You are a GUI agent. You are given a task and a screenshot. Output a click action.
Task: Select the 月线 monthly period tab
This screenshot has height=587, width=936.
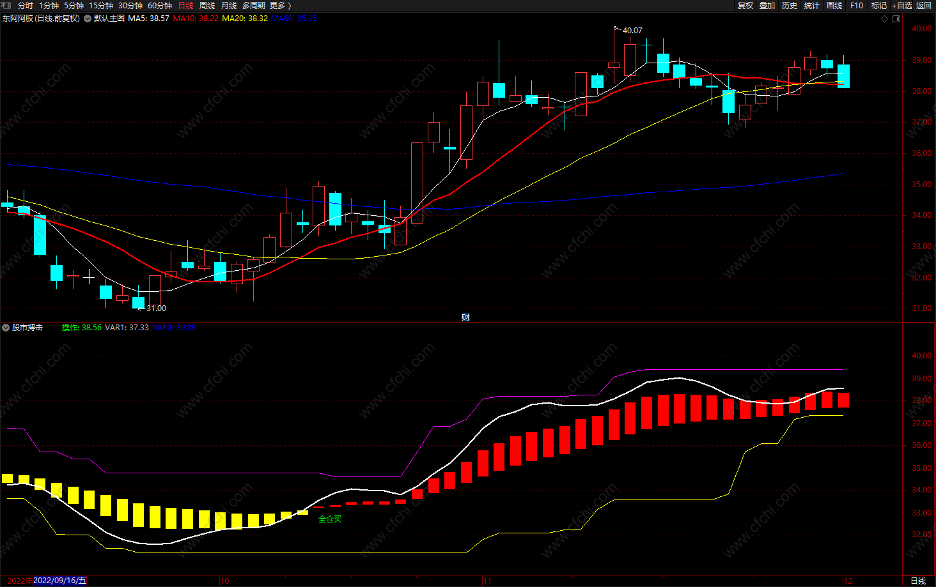click(x=229, y=5)
